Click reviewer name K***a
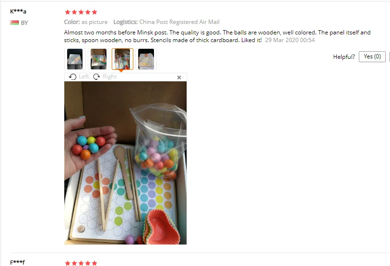The height and width of the screenshot is (266, 390). 18,11
